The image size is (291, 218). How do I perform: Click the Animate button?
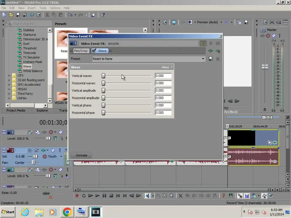click(x=82, y=155)
